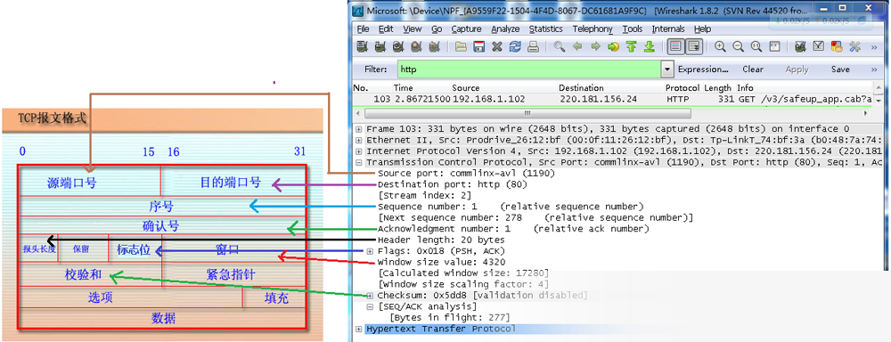The width and height of the screenshot is (891, 342).
Task: Open the Go menu
Action: coord(437,29)
